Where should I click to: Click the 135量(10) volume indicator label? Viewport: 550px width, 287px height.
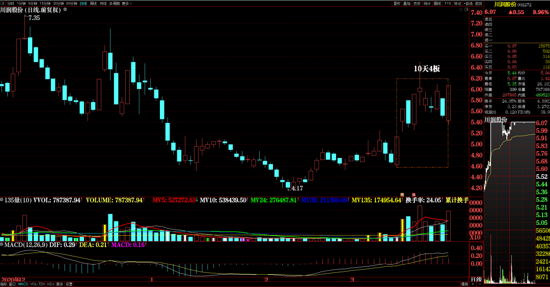[x=18, y=200]
